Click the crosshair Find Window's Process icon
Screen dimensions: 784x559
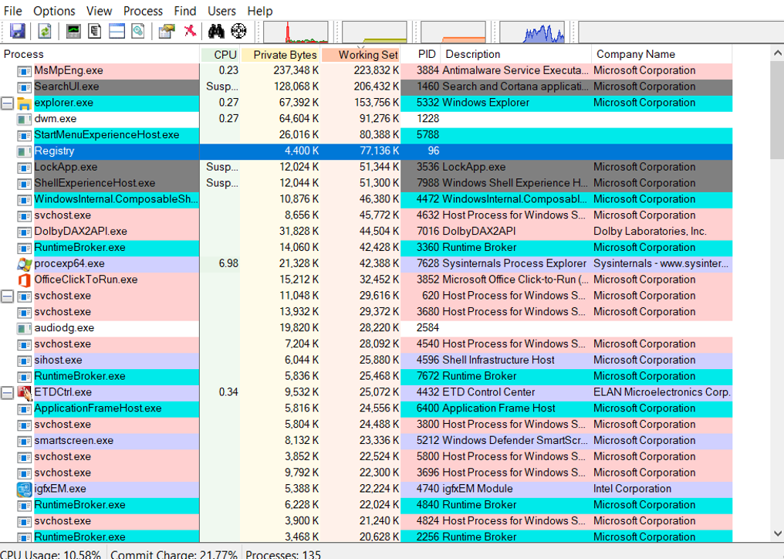click(239, 32)
